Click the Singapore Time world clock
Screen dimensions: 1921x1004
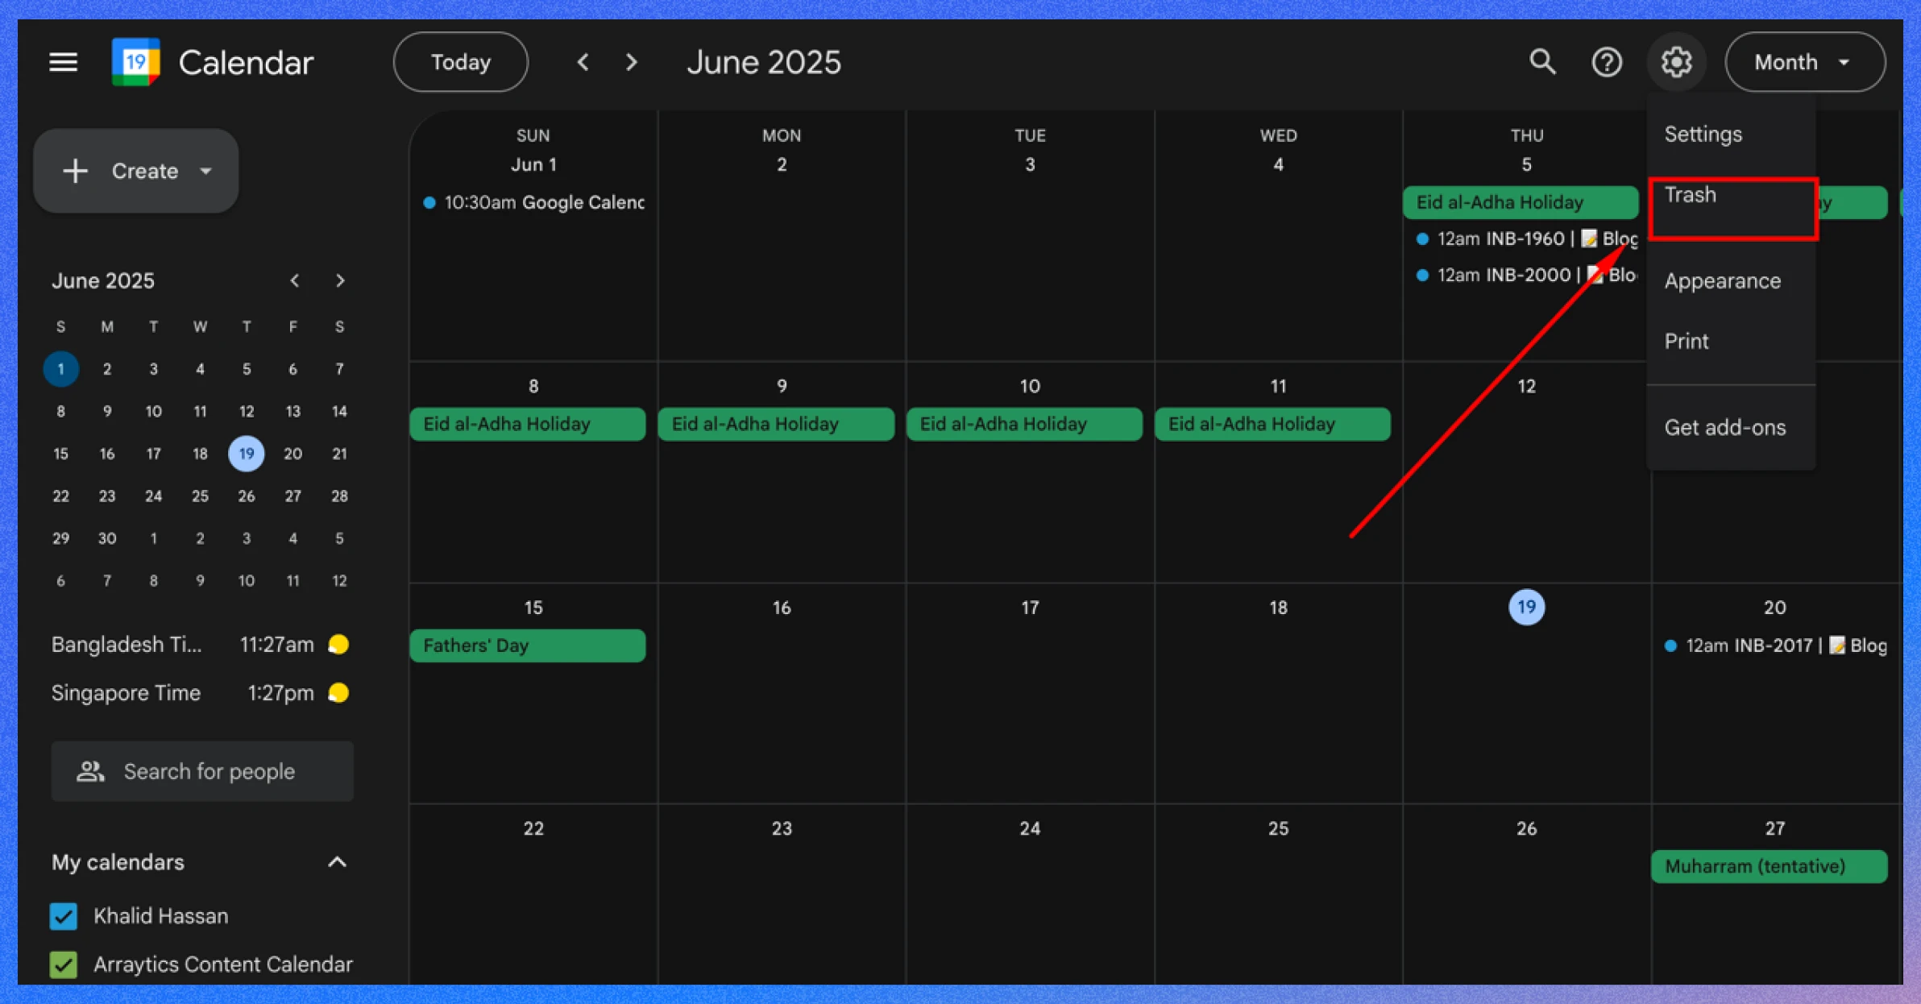point(200,693)
